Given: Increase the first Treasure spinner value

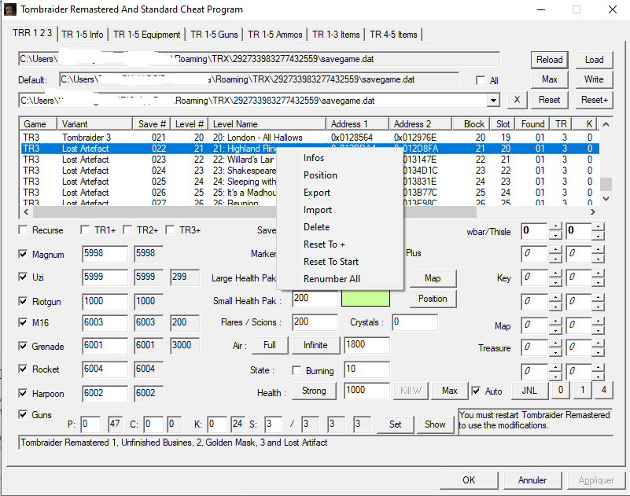Looking at the screenshot, I should (555, 344).
